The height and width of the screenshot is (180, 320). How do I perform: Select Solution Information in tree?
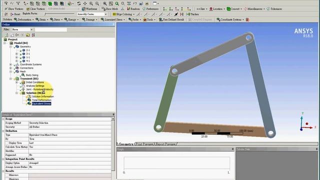[x=43, y=96]
